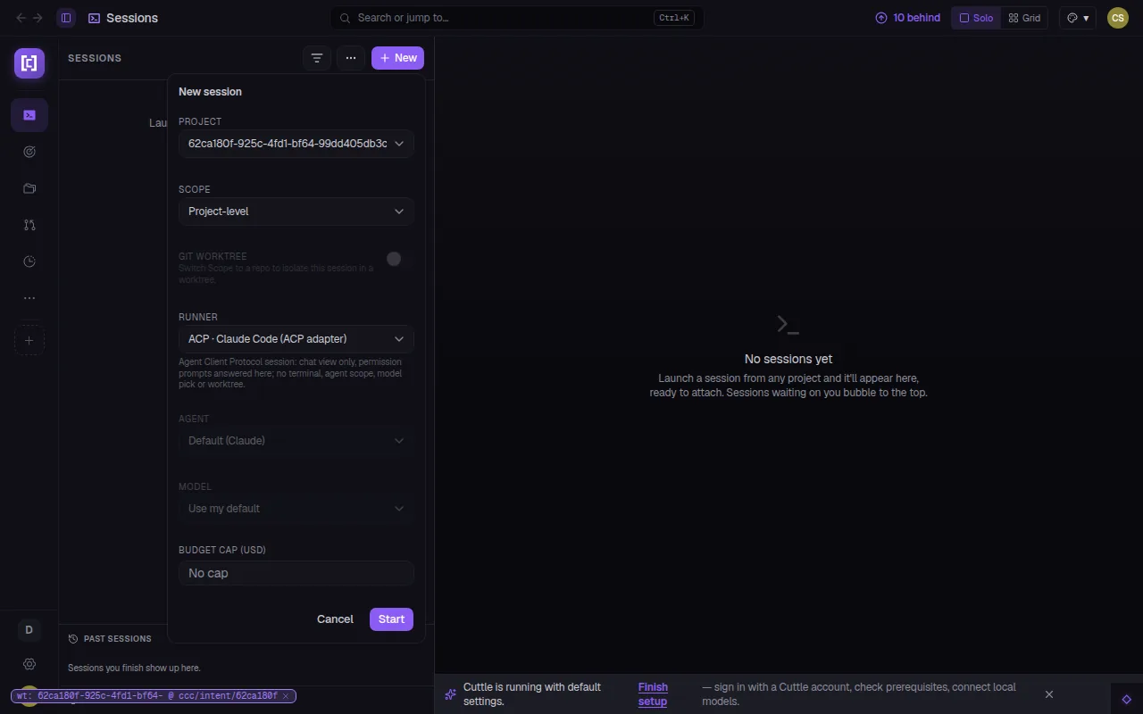The image size is (1143, 714).
Task: Open the Cuttle logo home icon
Action: pyautogui.click(x=29, y=62)
